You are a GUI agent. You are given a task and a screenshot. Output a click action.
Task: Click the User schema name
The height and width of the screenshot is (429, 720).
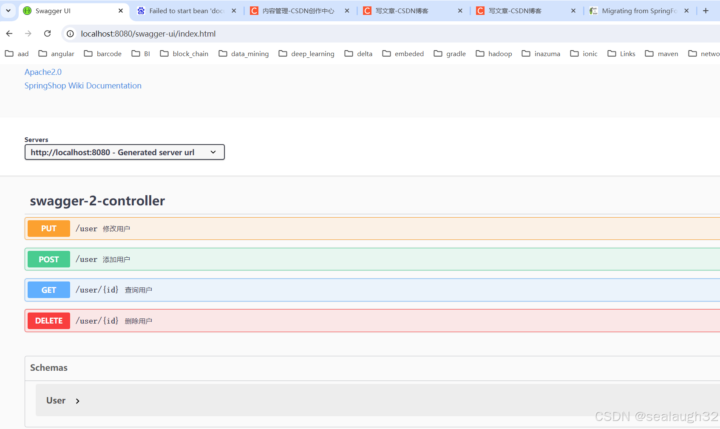[56, 401]
